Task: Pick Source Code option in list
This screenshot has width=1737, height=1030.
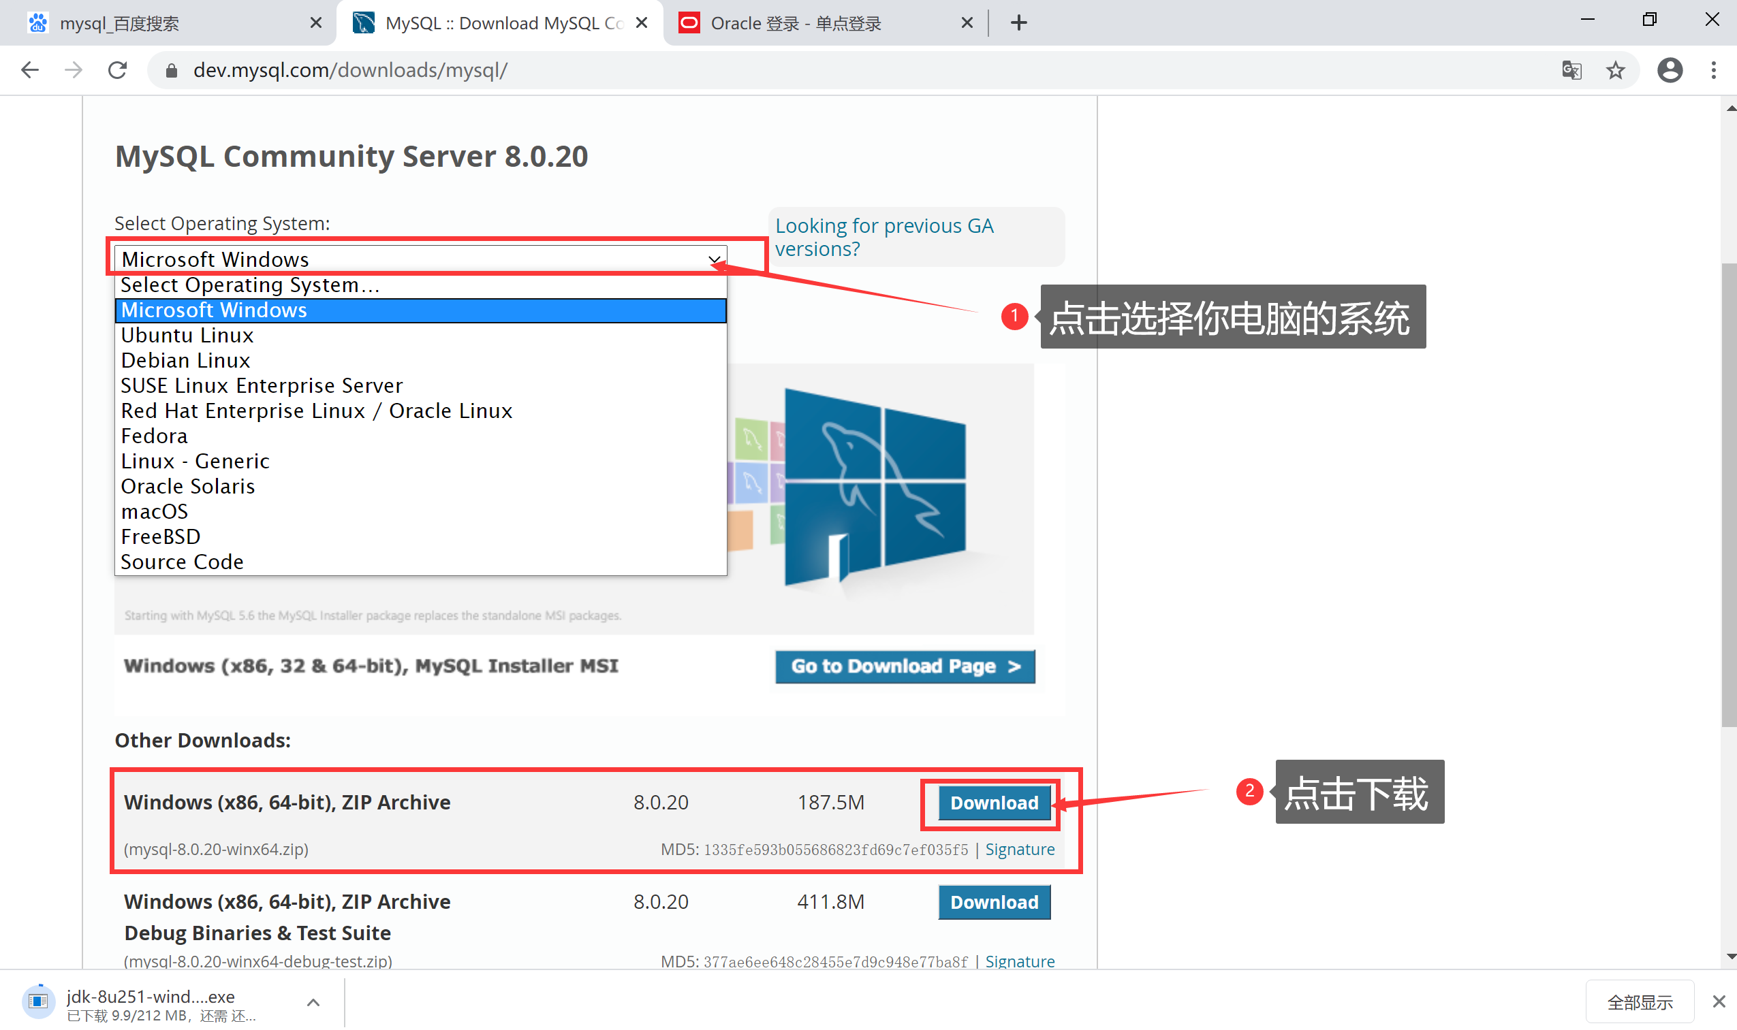Action: coord(182,562)
